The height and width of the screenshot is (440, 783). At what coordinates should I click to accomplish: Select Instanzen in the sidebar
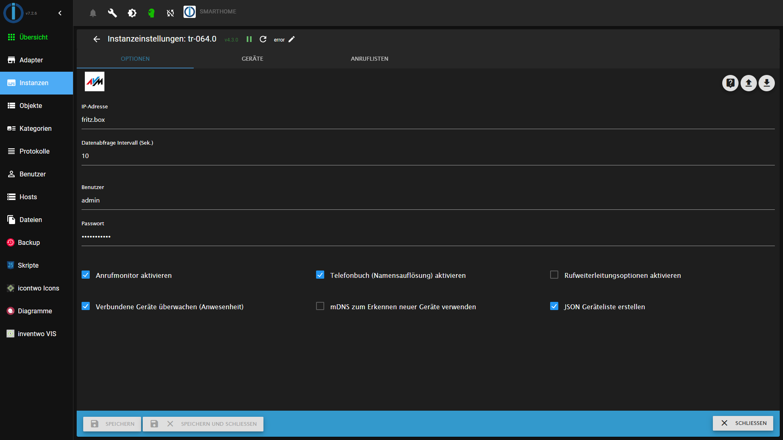(36, 83)
